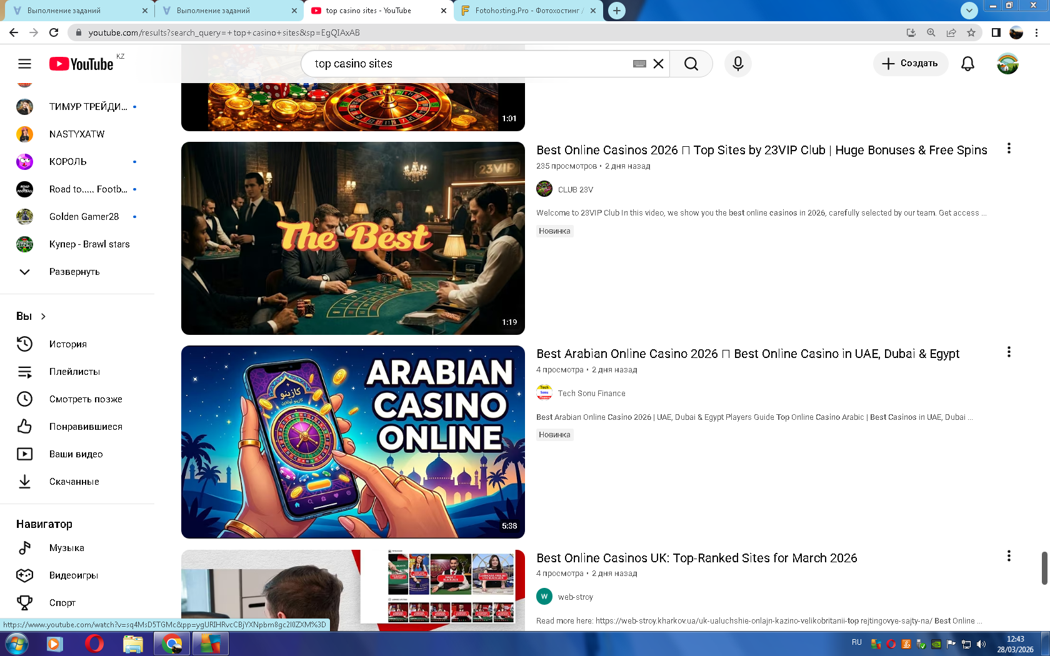Switch to the second Выполнение заданий tab
This screenshot has width=1050, height=656.
click(x=229, y=11)
